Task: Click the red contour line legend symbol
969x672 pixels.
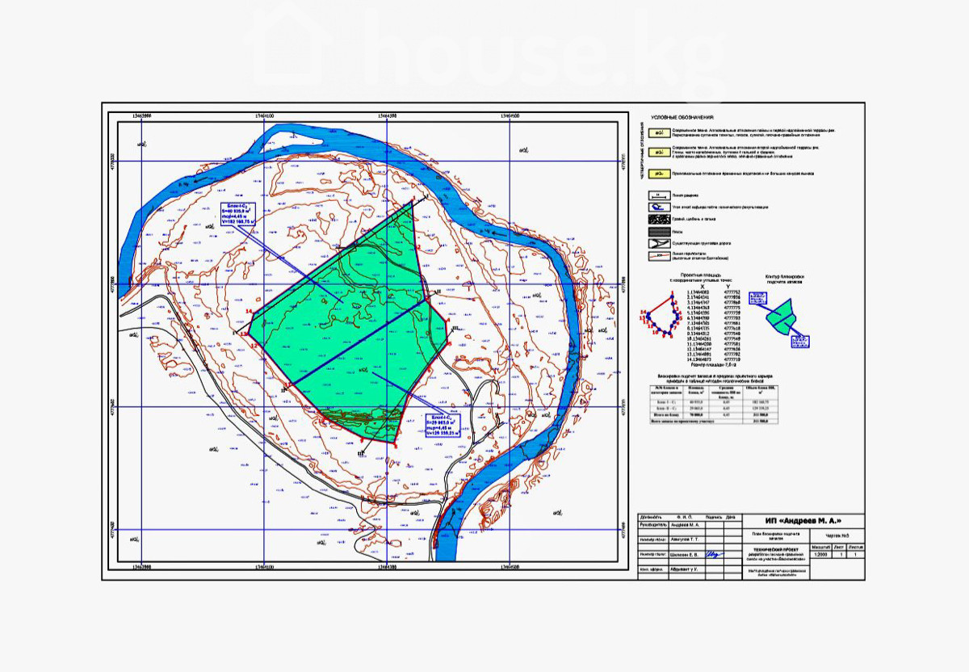Action: click(x=660, y=255)
